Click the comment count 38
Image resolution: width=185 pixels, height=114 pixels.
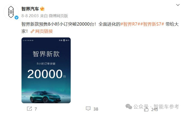click(96, 109)
